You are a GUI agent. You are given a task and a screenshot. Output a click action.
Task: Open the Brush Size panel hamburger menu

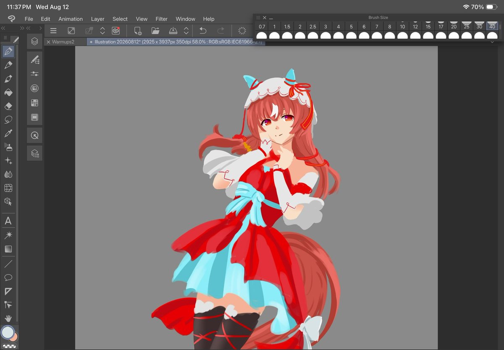click(x=258, y=18)
